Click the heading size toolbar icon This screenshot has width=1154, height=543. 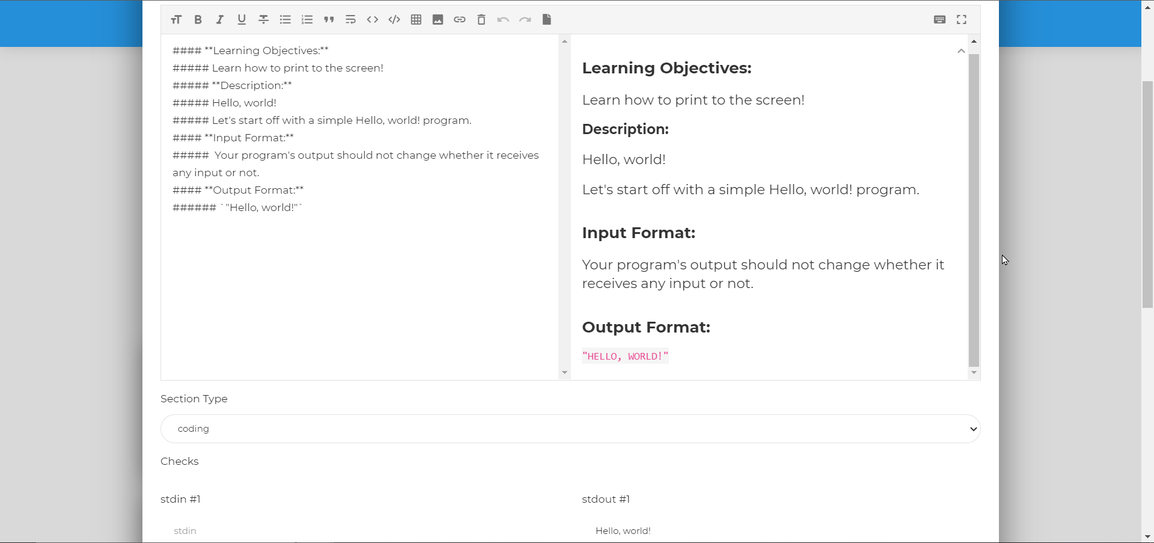pos(176,20)
